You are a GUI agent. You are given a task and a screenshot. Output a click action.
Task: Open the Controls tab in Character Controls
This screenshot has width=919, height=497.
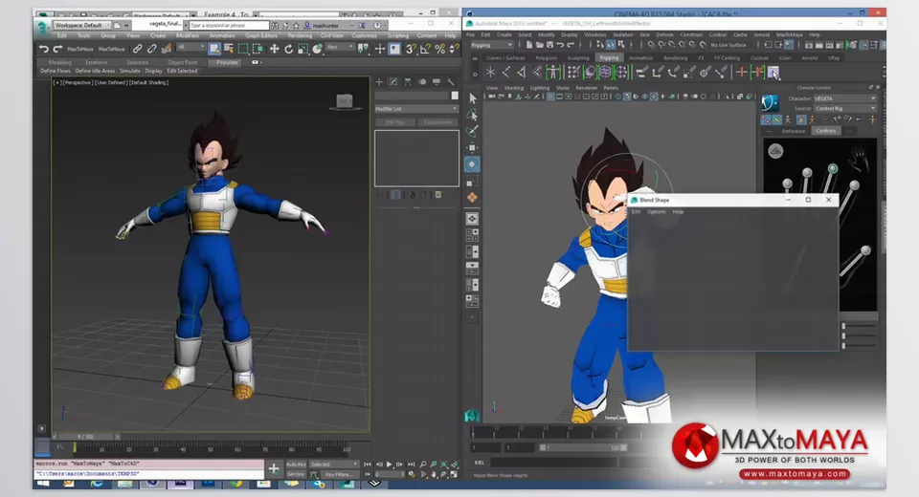point(825,131)
